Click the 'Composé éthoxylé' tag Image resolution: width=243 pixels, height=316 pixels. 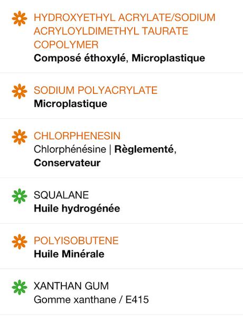(80, 58)
